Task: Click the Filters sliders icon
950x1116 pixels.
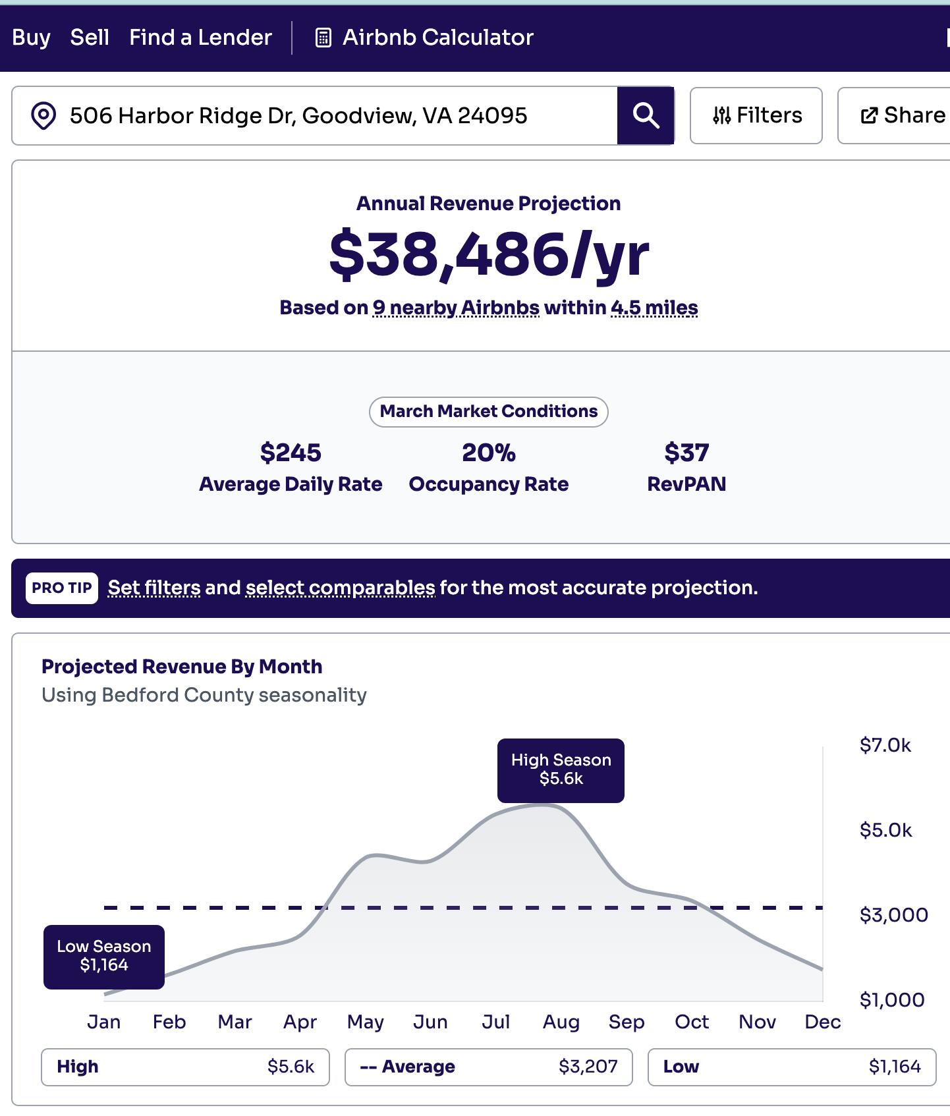Action: click(x=721, y=116)
